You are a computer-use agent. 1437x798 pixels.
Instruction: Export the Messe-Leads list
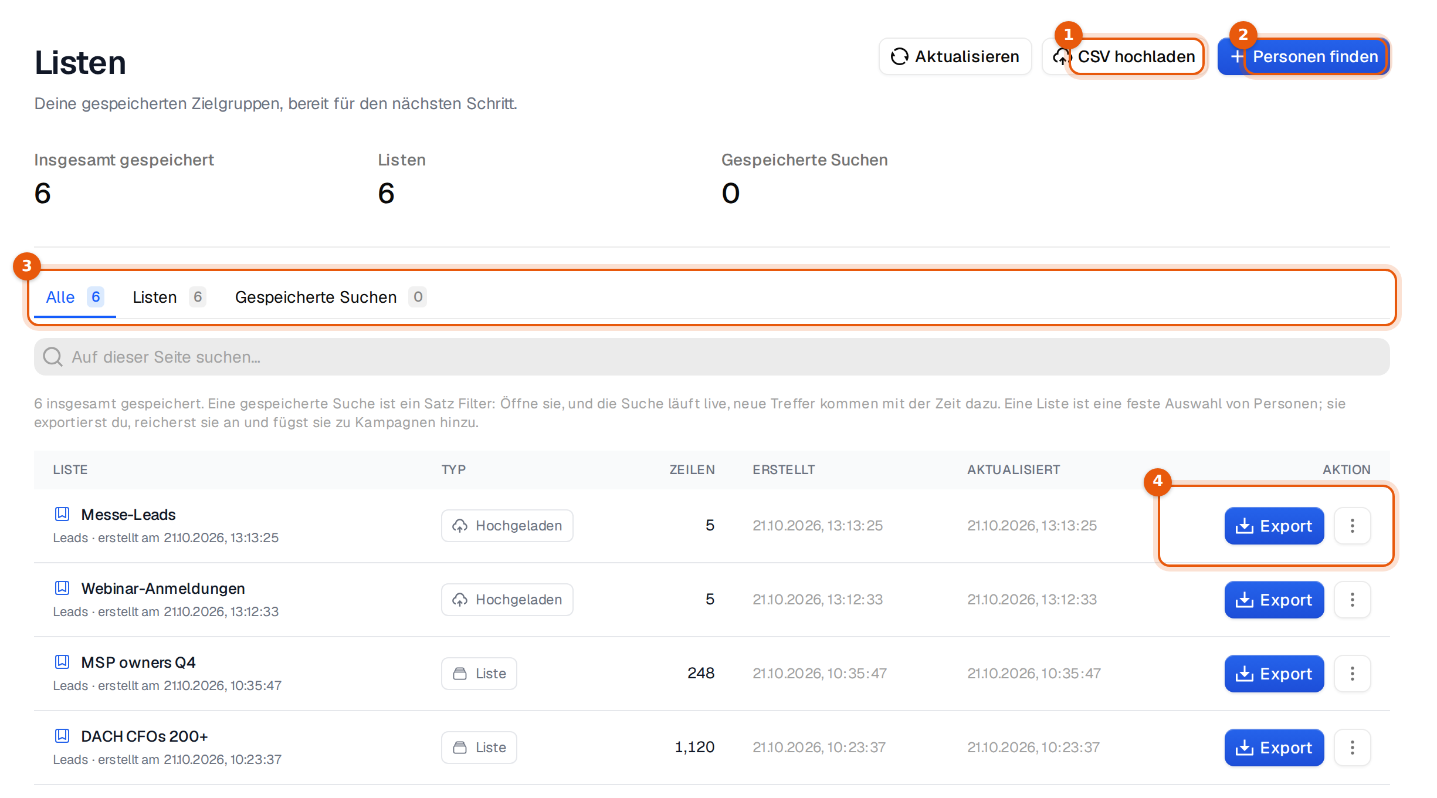pyautogui.click(x=1274, y=526)
